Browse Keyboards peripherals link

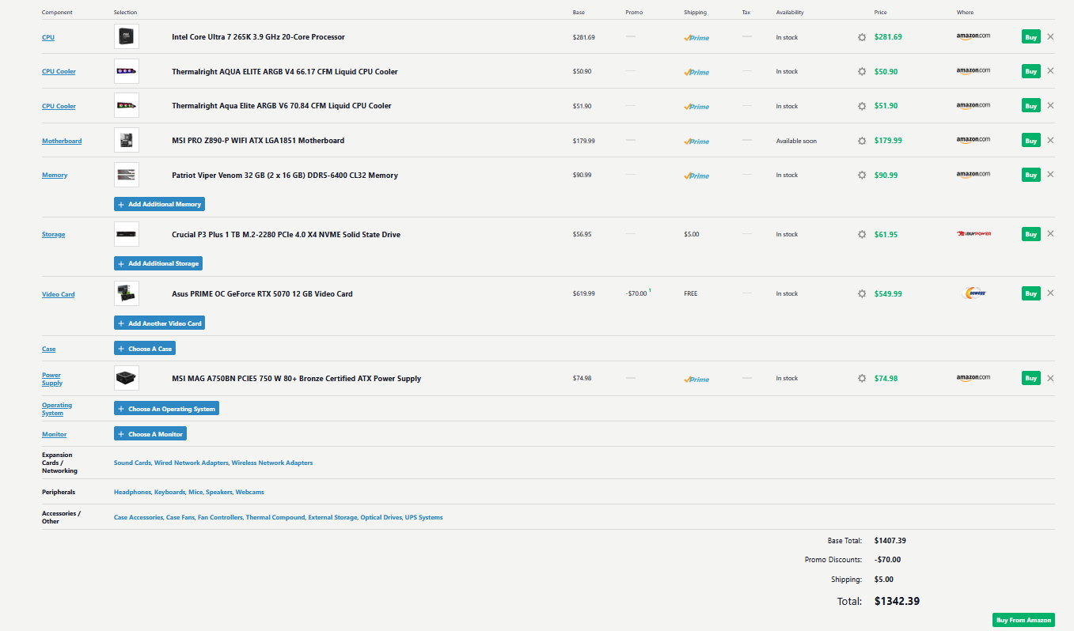pos(169,492)
